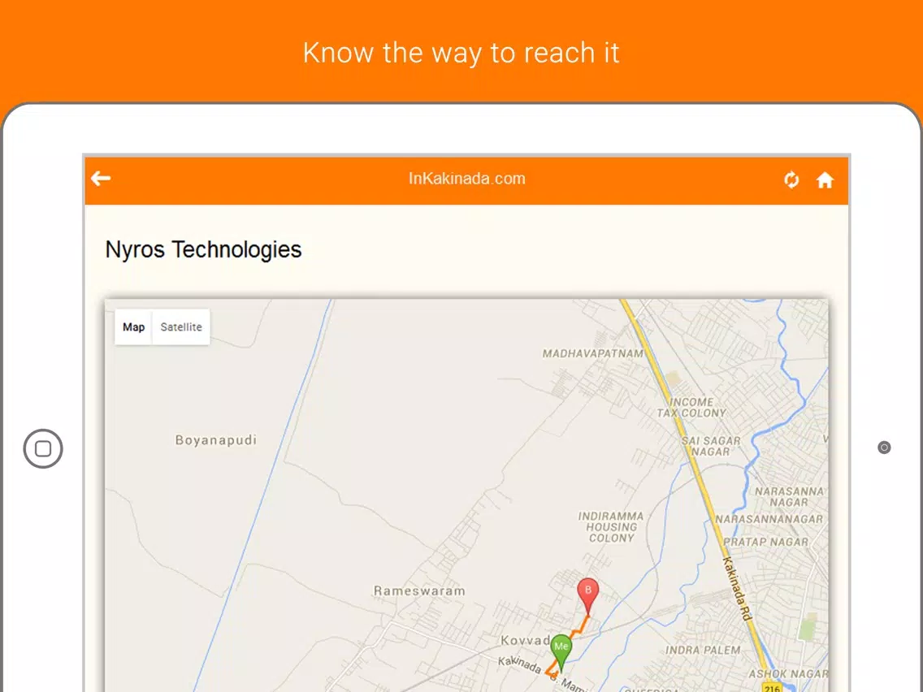Click the NARASANNA NAGAR label
The image size is (923, 692).
[790, 496]
